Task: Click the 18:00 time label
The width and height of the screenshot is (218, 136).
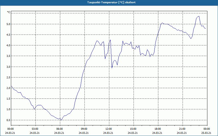Action: [x=158, y=129]
